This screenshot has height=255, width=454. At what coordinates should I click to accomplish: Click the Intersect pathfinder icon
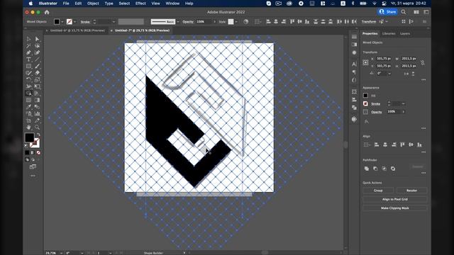pos(384,169)
